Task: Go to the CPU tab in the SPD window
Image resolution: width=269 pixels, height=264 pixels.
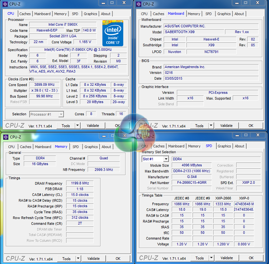Action: click(x=145, y=146)
